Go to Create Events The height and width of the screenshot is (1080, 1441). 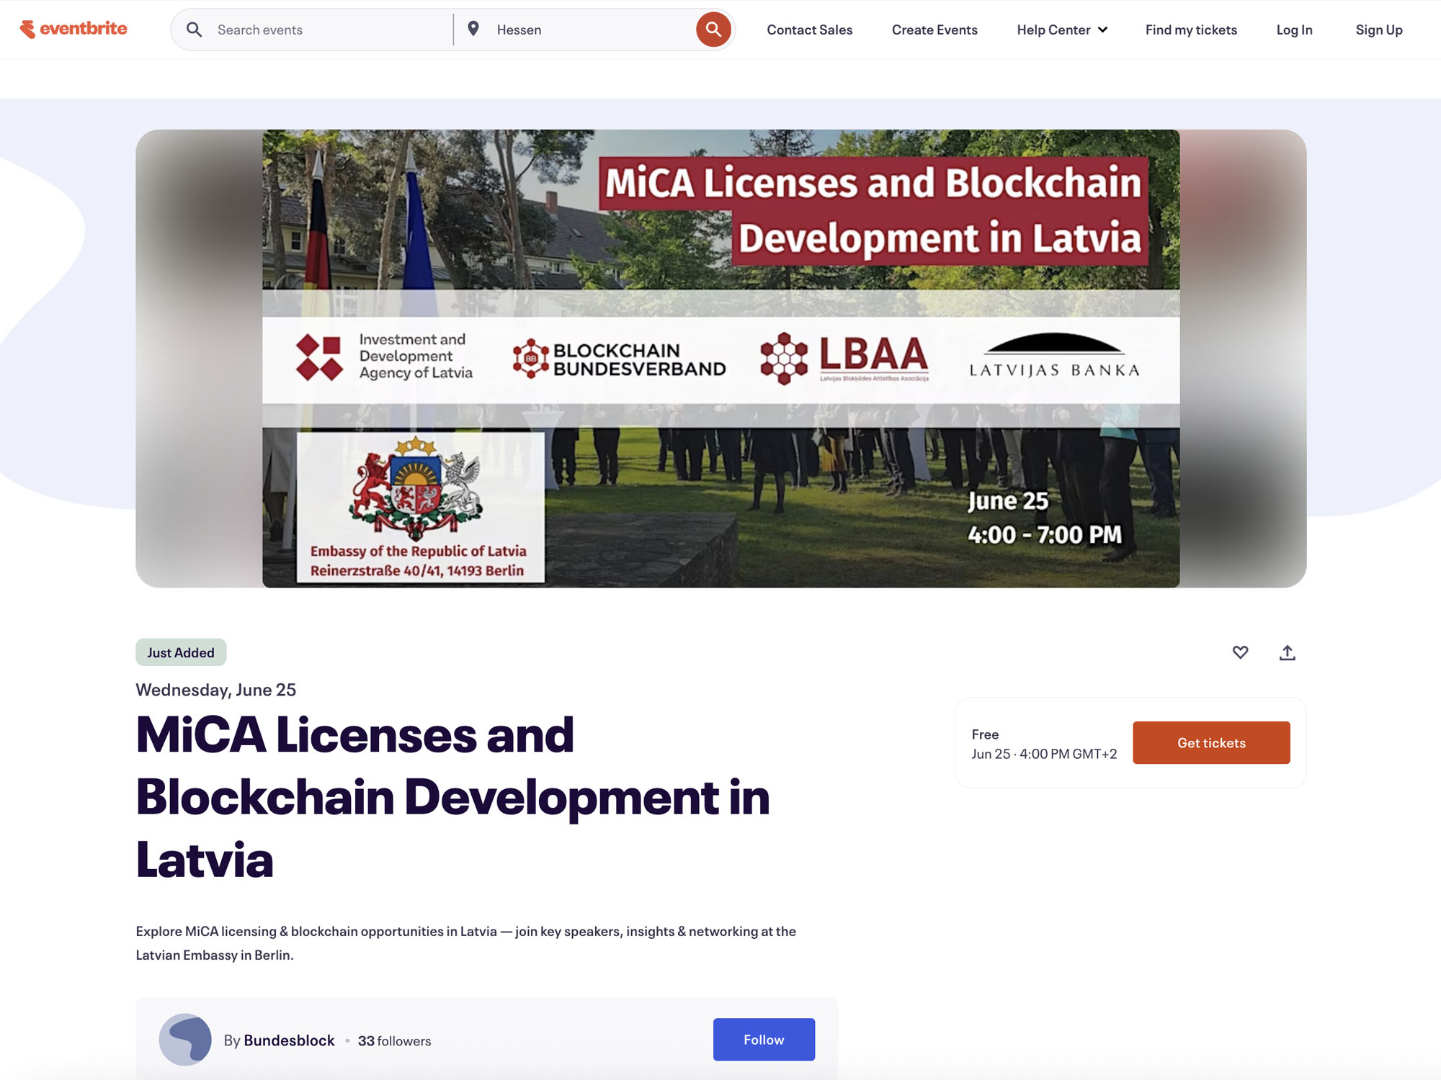click(934, 30)
